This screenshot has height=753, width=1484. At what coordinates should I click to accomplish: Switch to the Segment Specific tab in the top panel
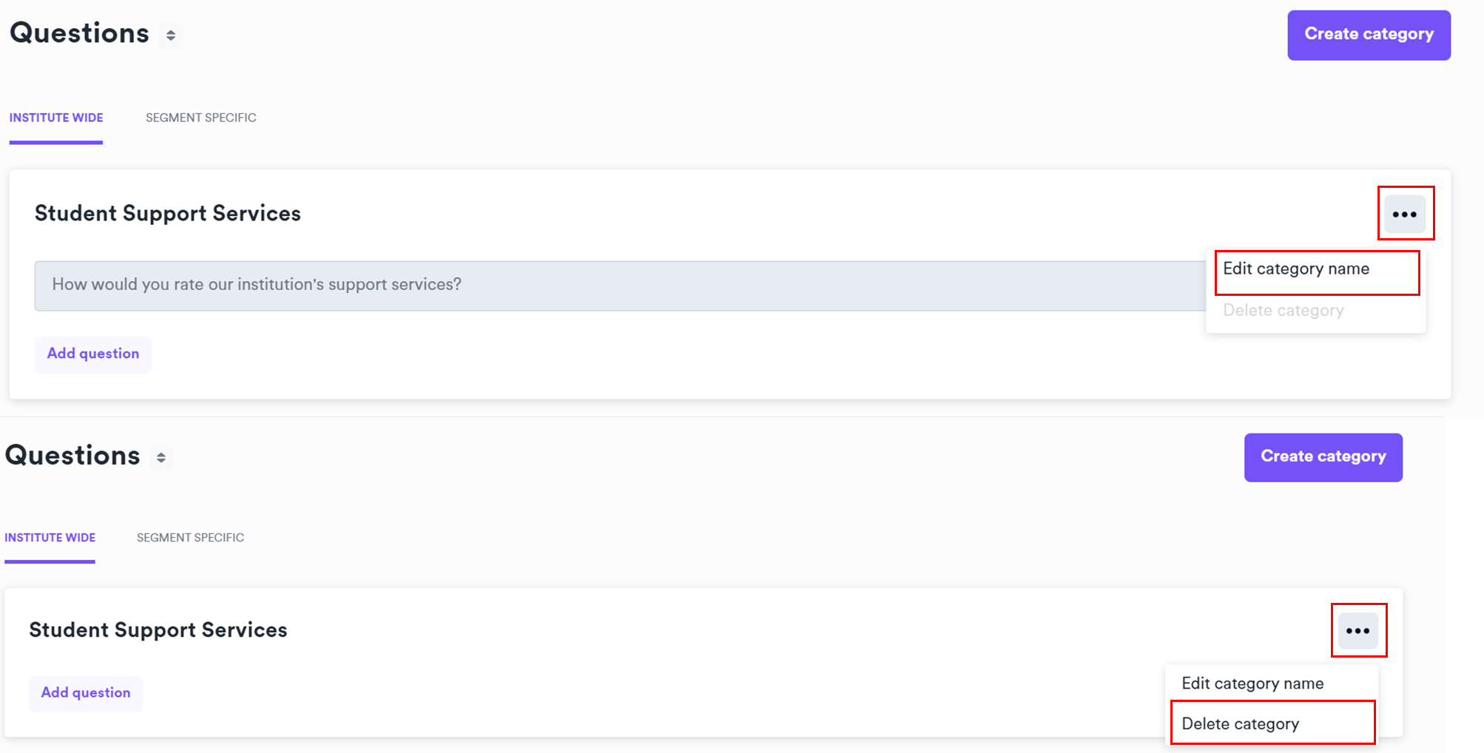(x=200, y=118)
